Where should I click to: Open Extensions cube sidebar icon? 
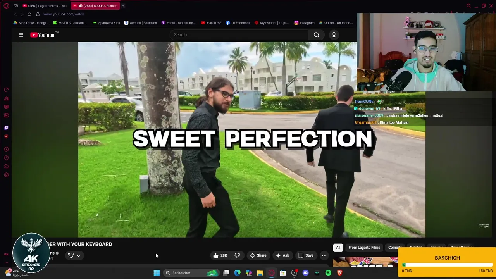[6, 166]
